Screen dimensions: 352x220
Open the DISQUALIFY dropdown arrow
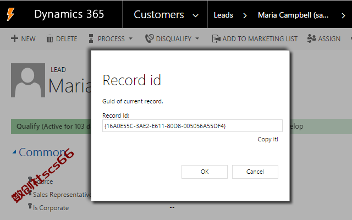coord(197,38)
